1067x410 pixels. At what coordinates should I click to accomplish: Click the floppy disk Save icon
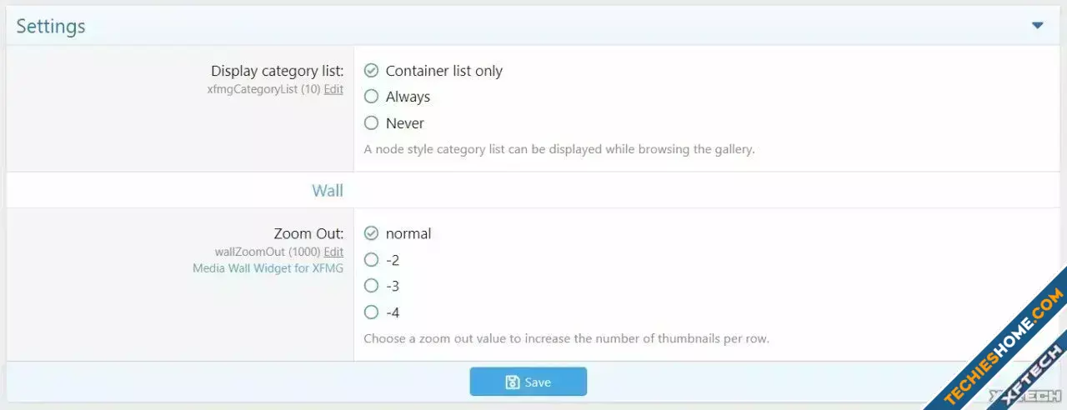513,382
